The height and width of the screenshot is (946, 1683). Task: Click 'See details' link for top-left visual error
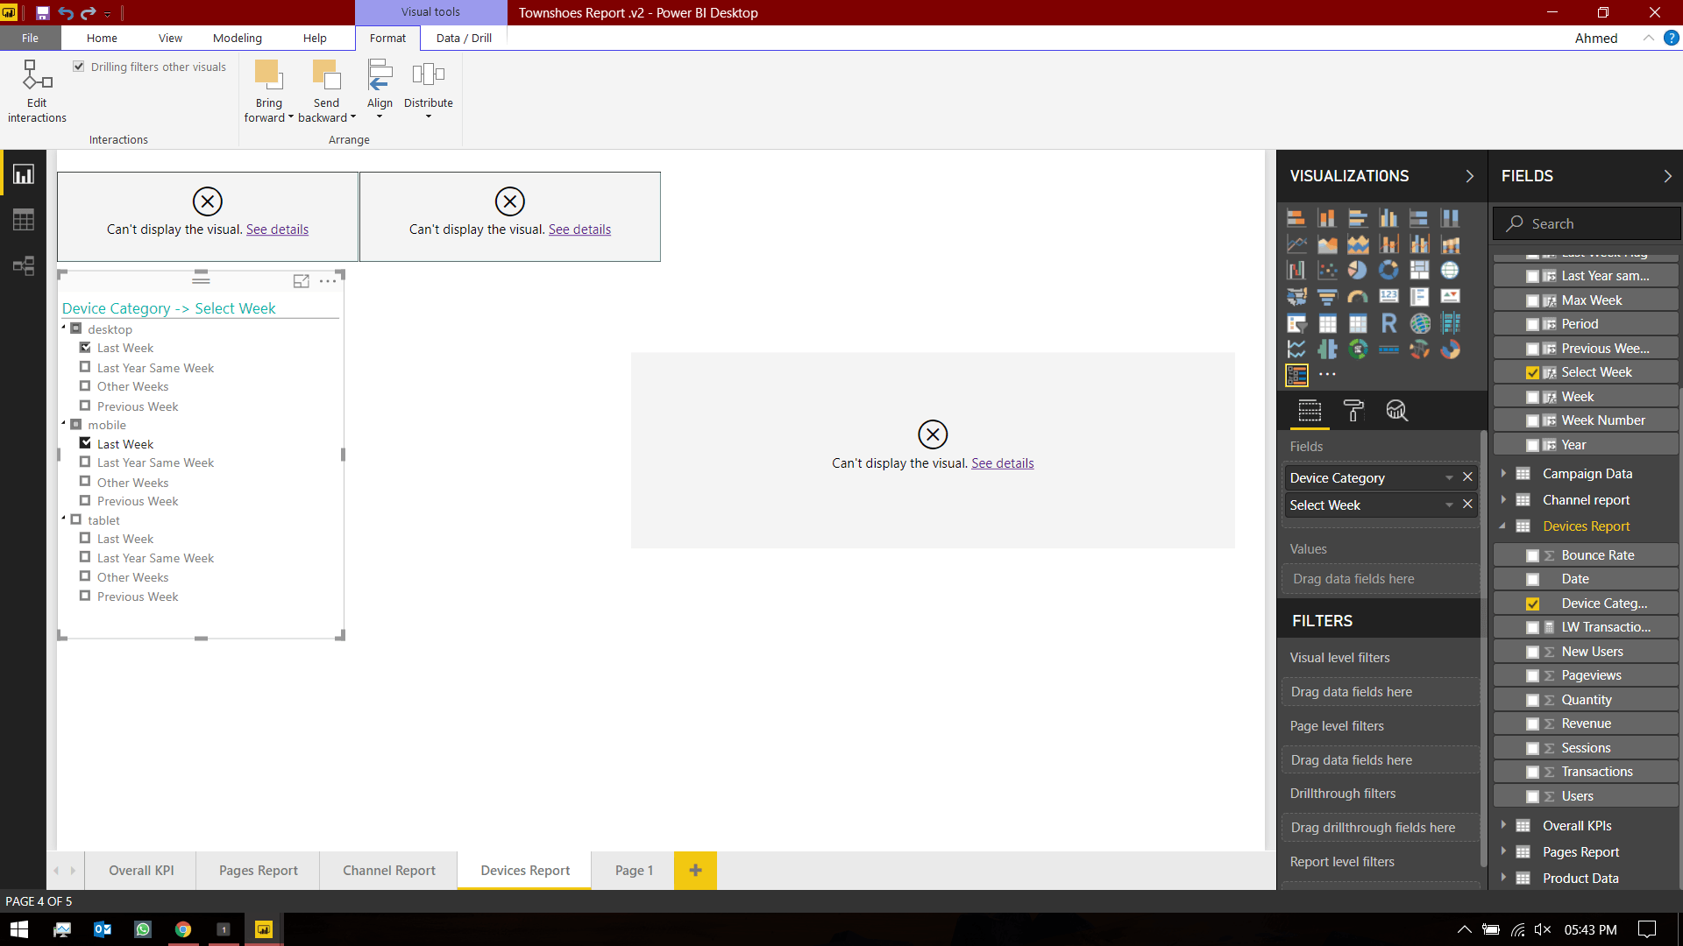(x=277, y=229)
